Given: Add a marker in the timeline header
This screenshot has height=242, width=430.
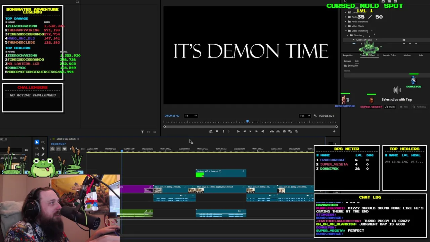Looking at the screenshot, I should click(71, 149).
